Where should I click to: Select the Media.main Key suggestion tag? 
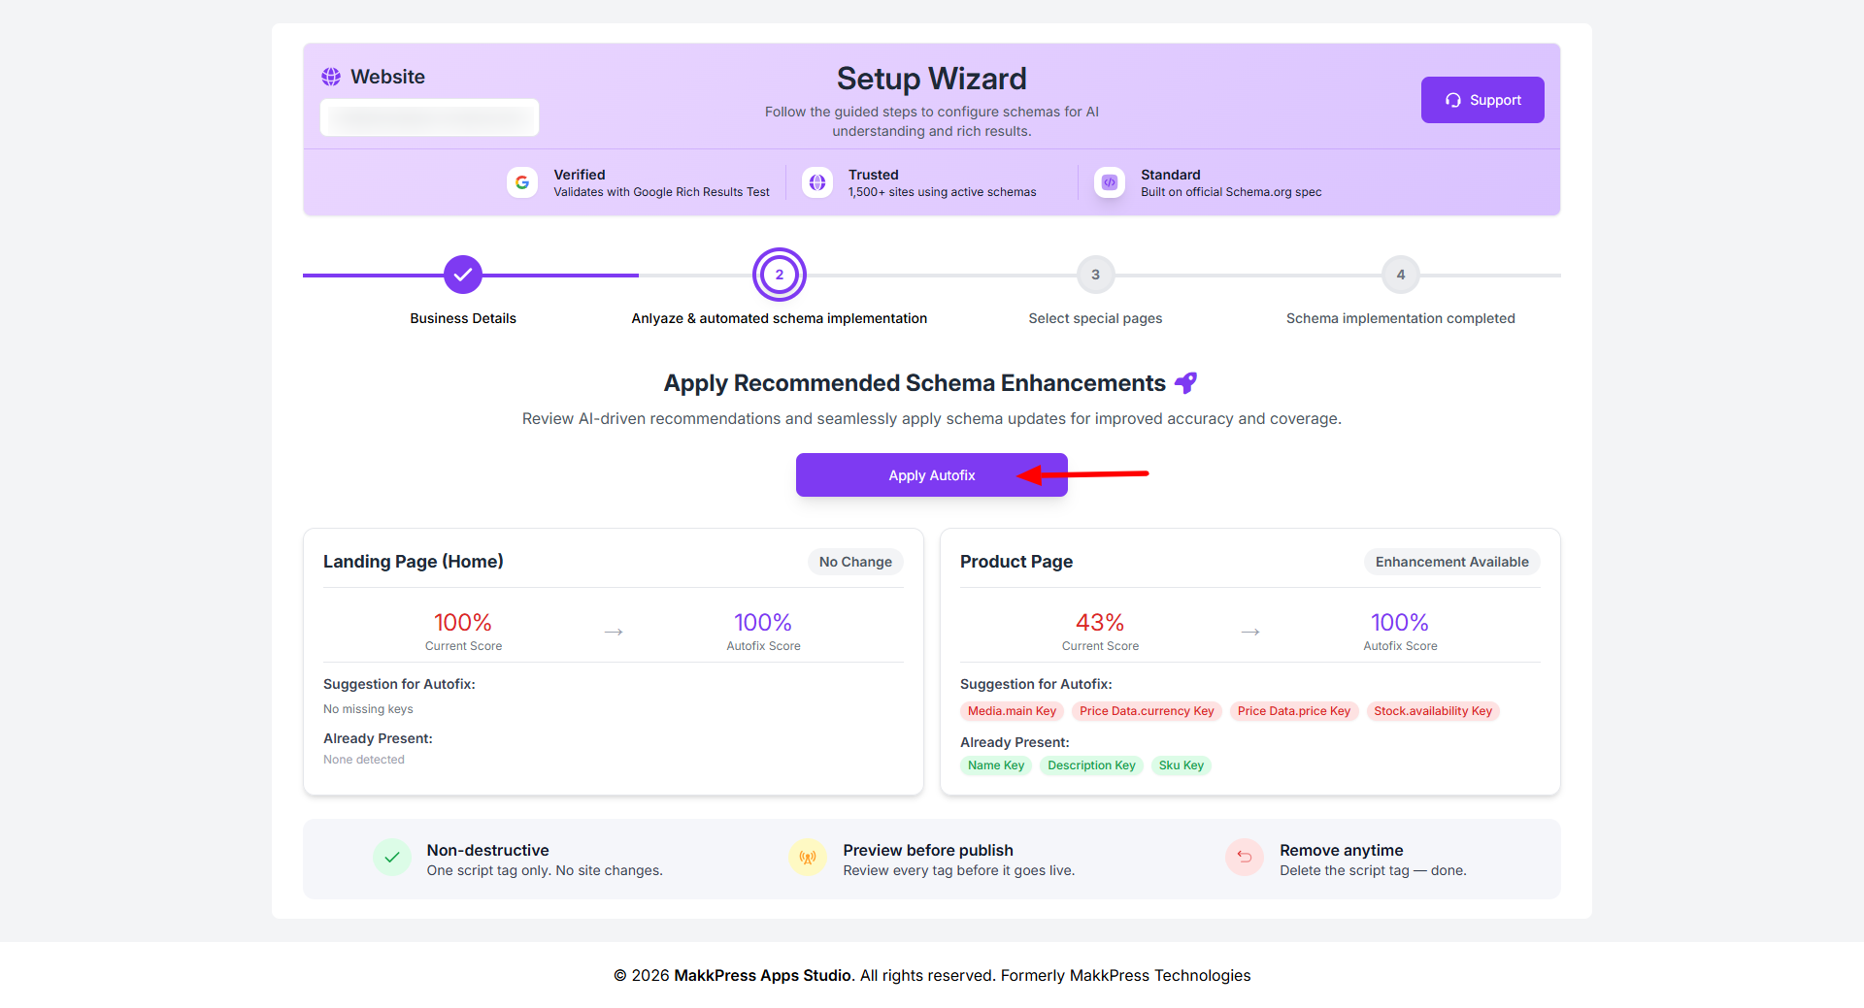coord(1012,711)
